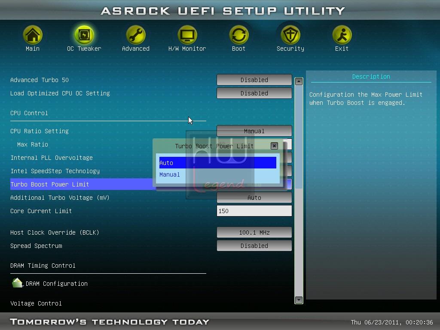Click the Host Clock Override (BCLK) label

click(x=55, y=232)
